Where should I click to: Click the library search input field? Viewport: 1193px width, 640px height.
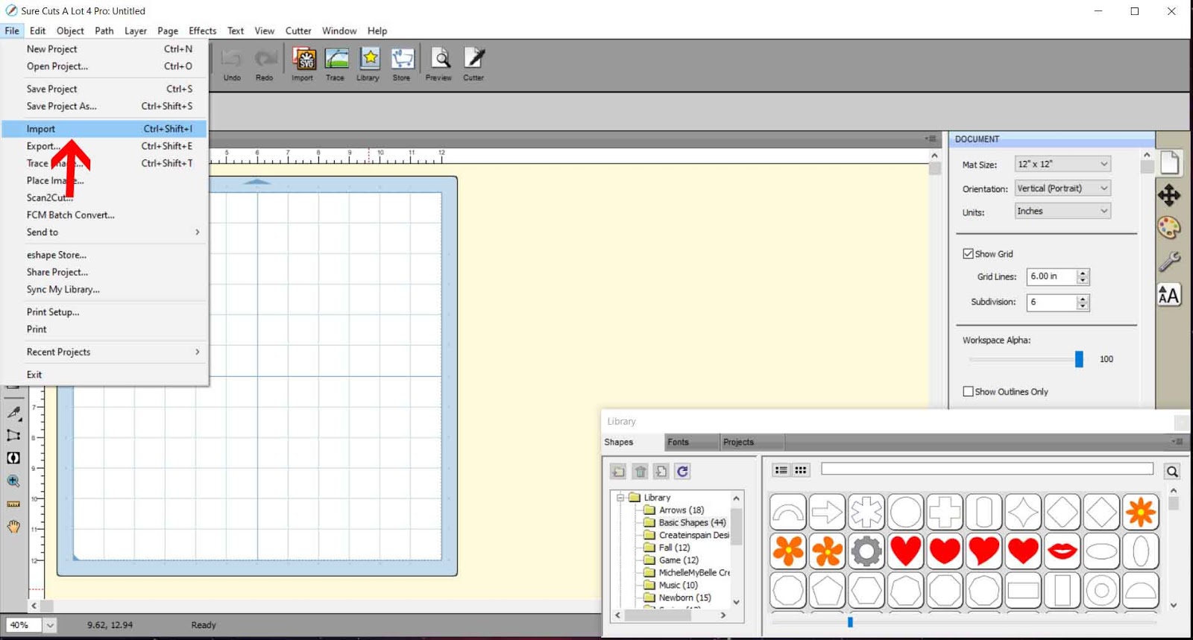[987, 469]
